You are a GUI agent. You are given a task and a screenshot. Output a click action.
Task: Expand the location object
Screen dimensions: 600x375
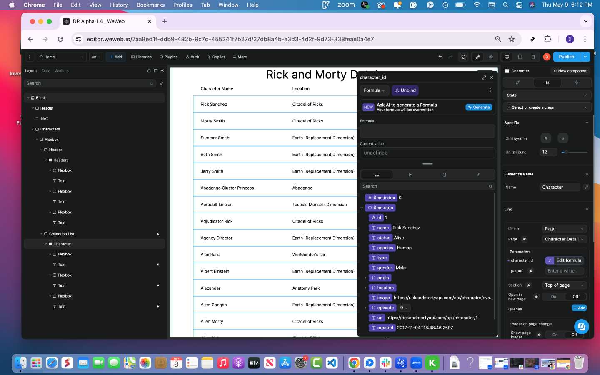click(365, 288)
